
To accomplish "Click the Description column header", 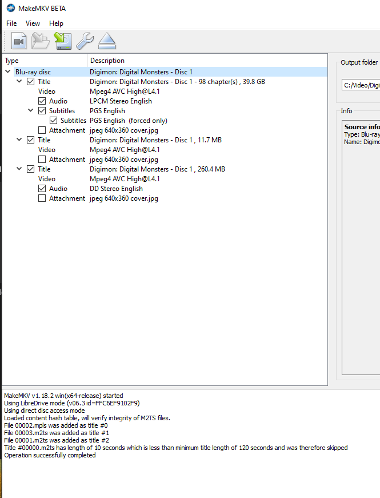I will point(207,61).
